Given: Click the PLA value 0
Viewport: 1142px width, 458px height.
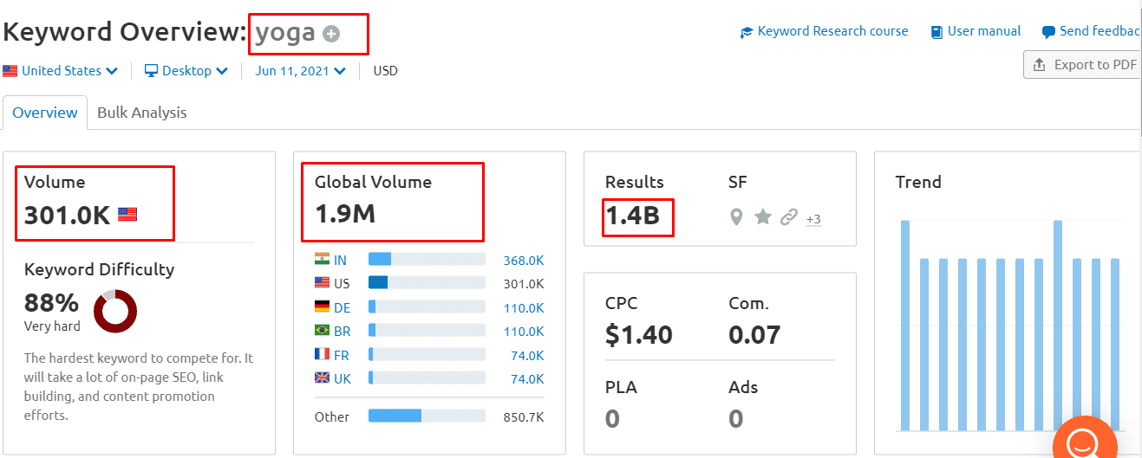Looking at the screenshot, I should tap(612, 419).
